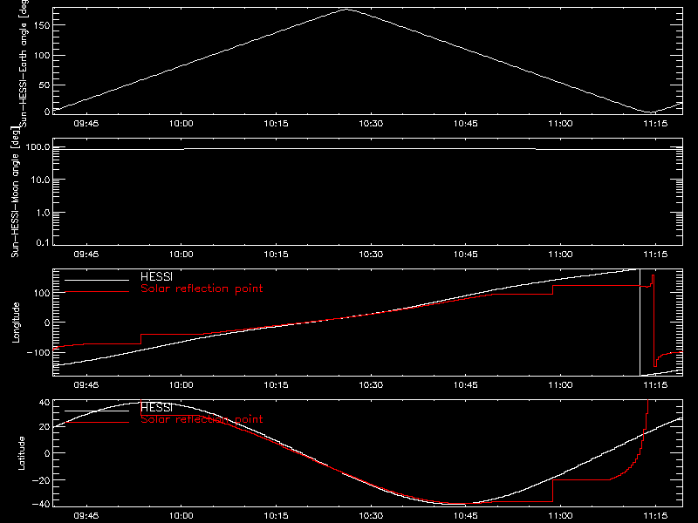Viewport: 698px width, 523px height.
Task: Click the 10.0 tick on Moon angle plot
Action: pyautogui.click(x=40, y=180)
